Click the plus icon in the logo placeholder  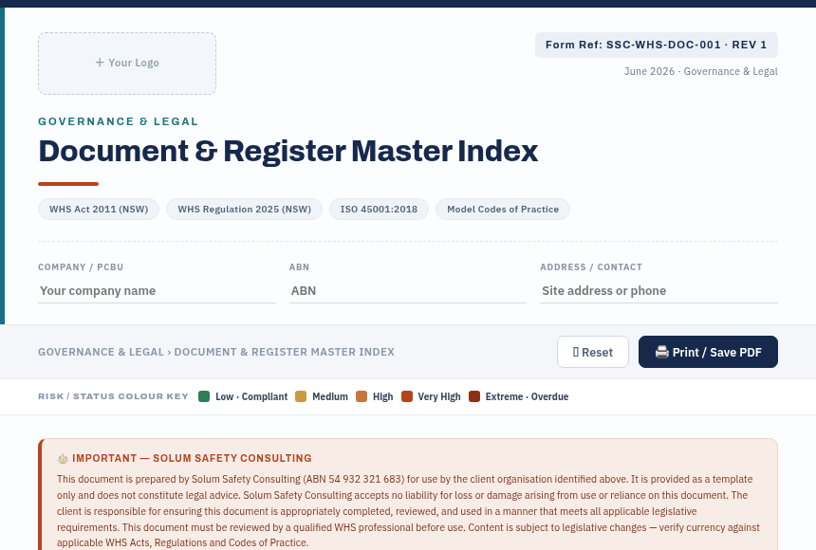click(100, 63)
